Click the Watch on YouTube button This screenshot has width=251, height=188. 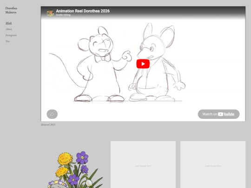point(218,114)
